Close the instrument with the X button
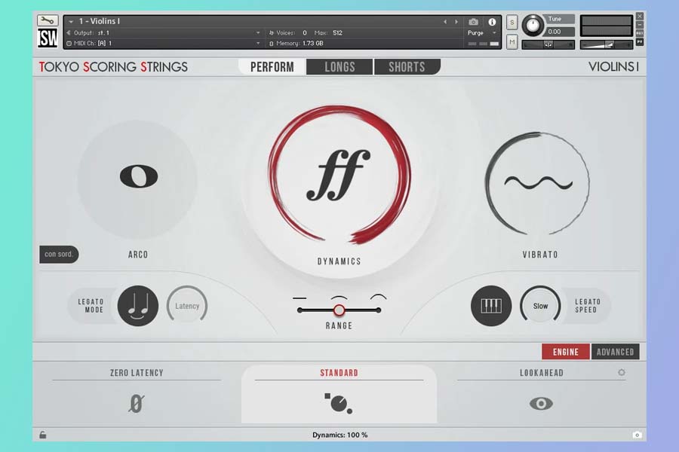The height and width of the screenshot is (452, 679). [640, 16]
